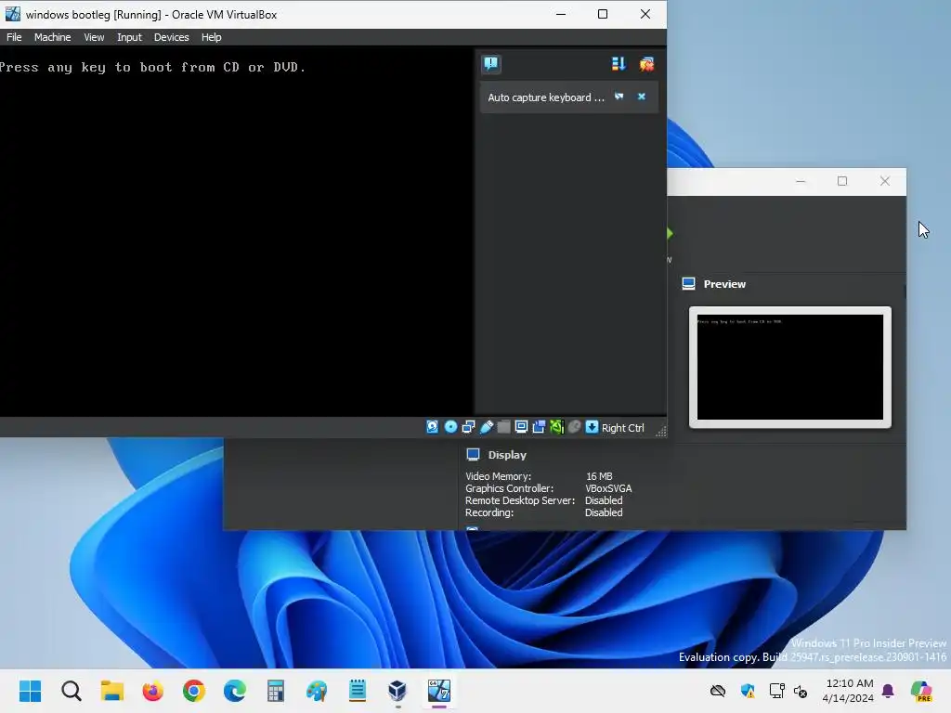Click the OneDrive cloud tray icon
The height and width of the screenshot is (713, 951).
(718, 691)
